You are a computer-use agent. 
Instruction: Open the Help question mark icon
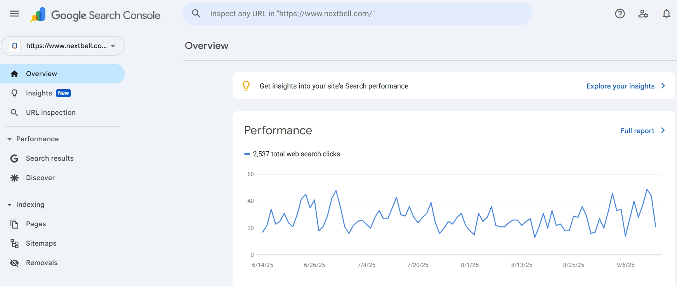pos(620,14)
